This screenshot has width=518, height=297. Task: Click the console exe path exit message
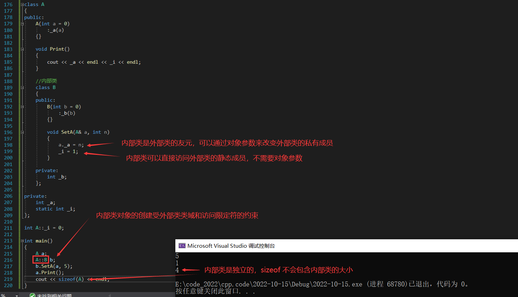coord(322,284)
